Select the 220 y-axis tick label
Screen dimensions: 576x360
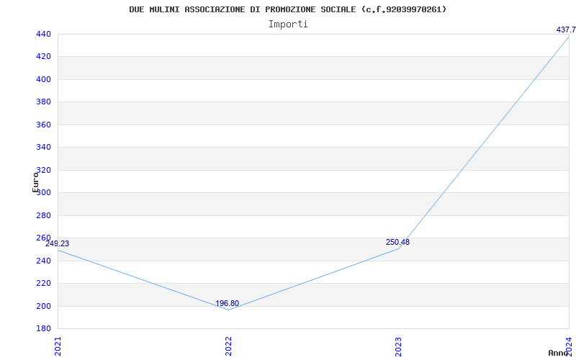[x=43, y=283]
